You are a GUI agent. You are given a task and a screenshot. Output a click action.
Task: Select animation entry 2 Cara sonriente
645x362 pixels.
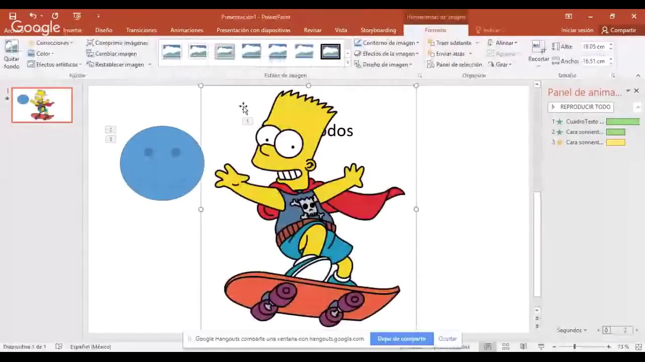click(596, 132)
